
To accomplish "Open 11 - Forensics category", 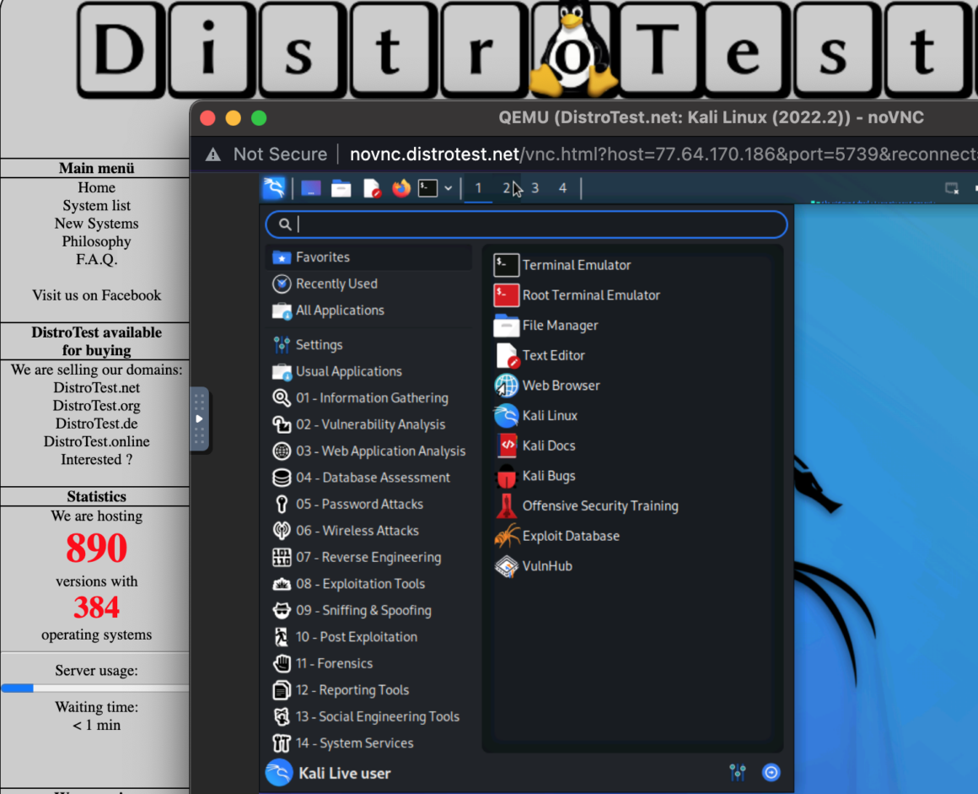I will tap(368, 663).
